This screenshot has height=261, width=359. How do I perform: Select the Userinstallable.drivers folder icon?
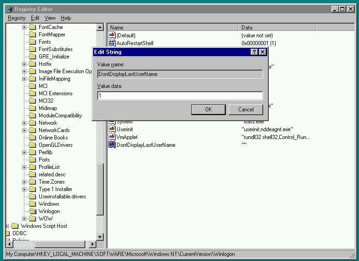point(33,197)
